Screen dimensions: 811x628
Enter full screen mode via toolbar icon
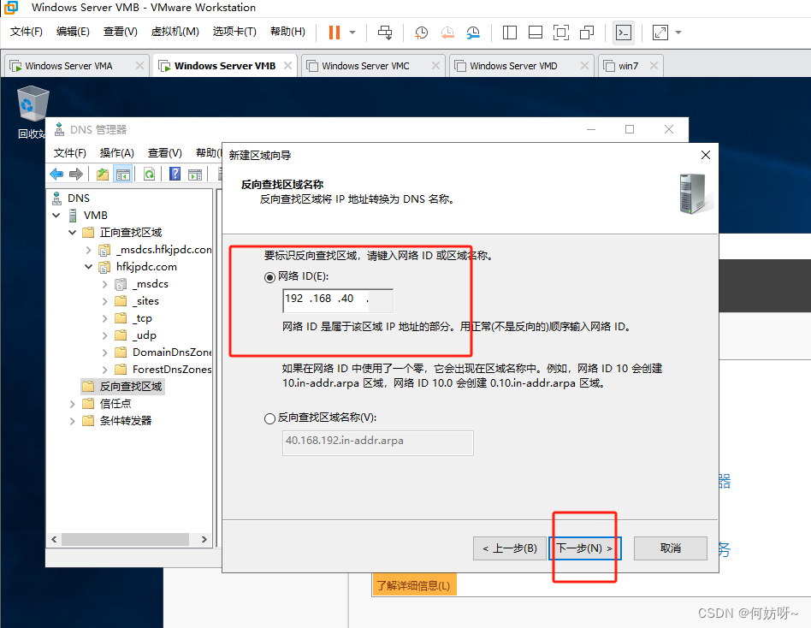(x=560, y=33)
